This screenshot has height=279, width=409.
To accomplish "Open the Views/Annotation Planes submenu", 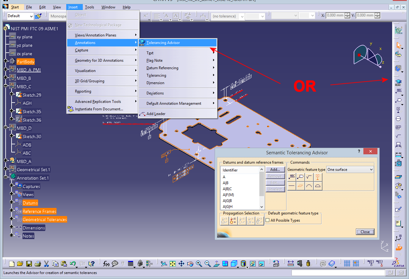I will [103, 35].
